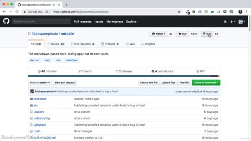This screenshot has height=141, width=251.
Task: Bookmark this page with the star icon
Action: (179, 12)
